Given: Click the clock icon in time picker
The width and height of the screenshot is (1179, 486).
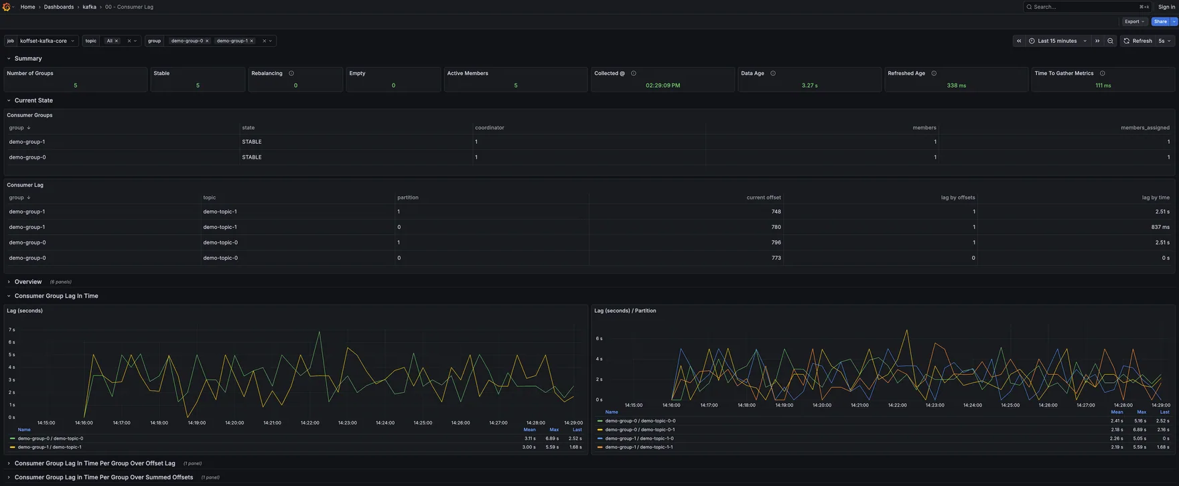Looking at the screenshot, I should tap(1032, 41).
